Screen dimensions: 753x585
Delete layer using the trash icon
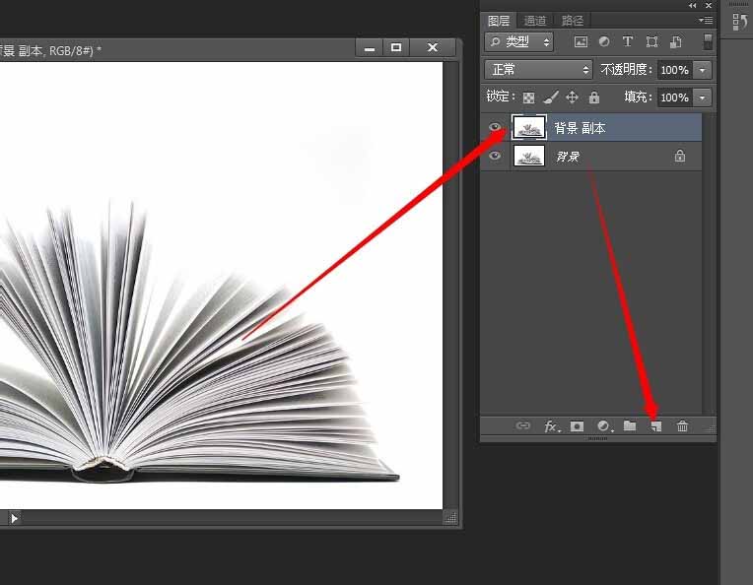pos(682,426)
